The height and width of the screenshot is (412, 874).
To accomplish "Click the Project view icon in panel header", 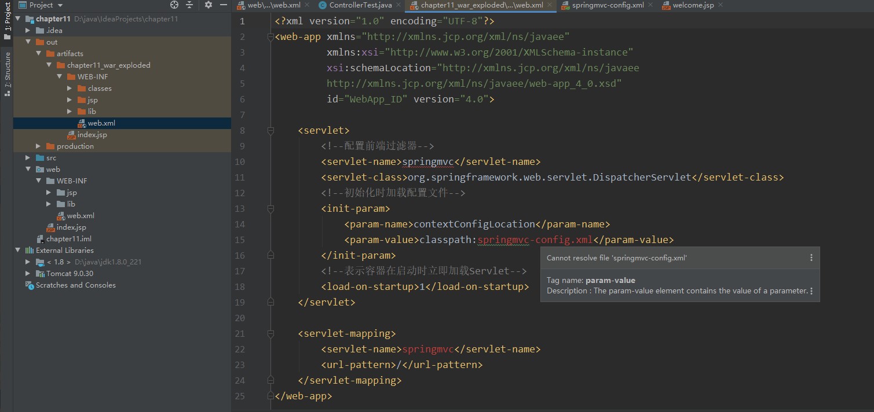I will [x=22, y=5].
